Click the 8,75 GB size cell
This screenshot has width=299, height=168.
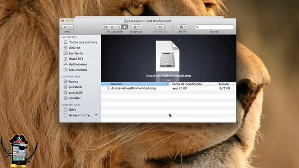[x=224, y=88]
